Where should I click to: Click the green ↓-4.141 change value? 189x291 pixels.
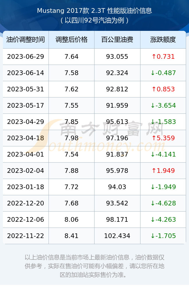163,155
